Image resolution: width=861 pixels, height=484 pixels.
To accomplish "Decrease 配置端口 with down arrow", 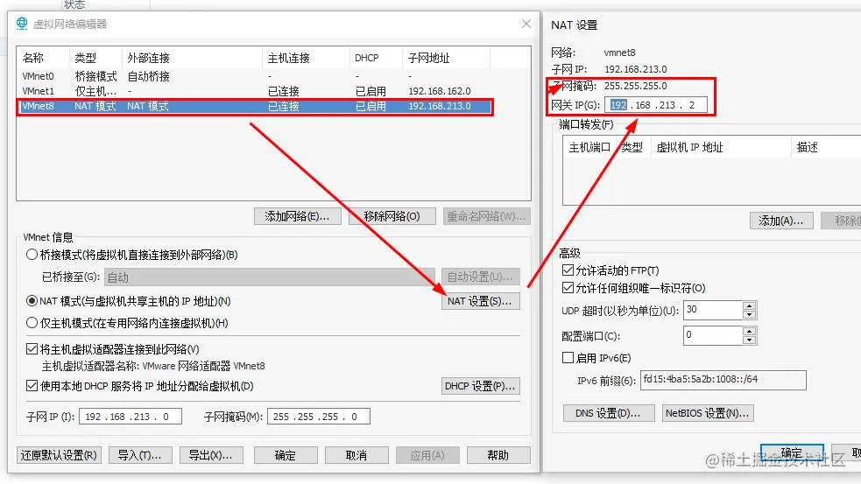I will pos(750,340).
